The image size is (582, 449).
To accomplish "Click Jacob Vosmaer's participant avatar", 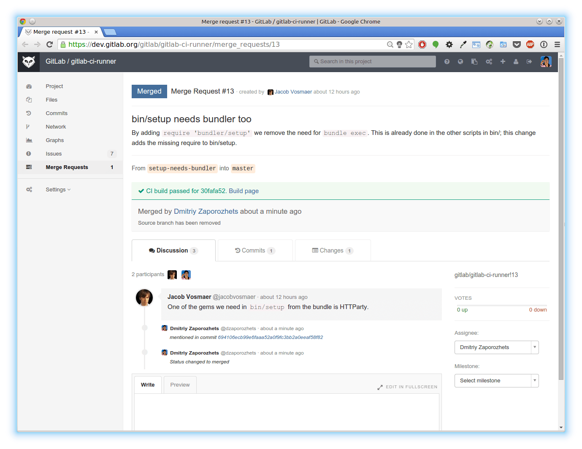I will click(172, 274).
